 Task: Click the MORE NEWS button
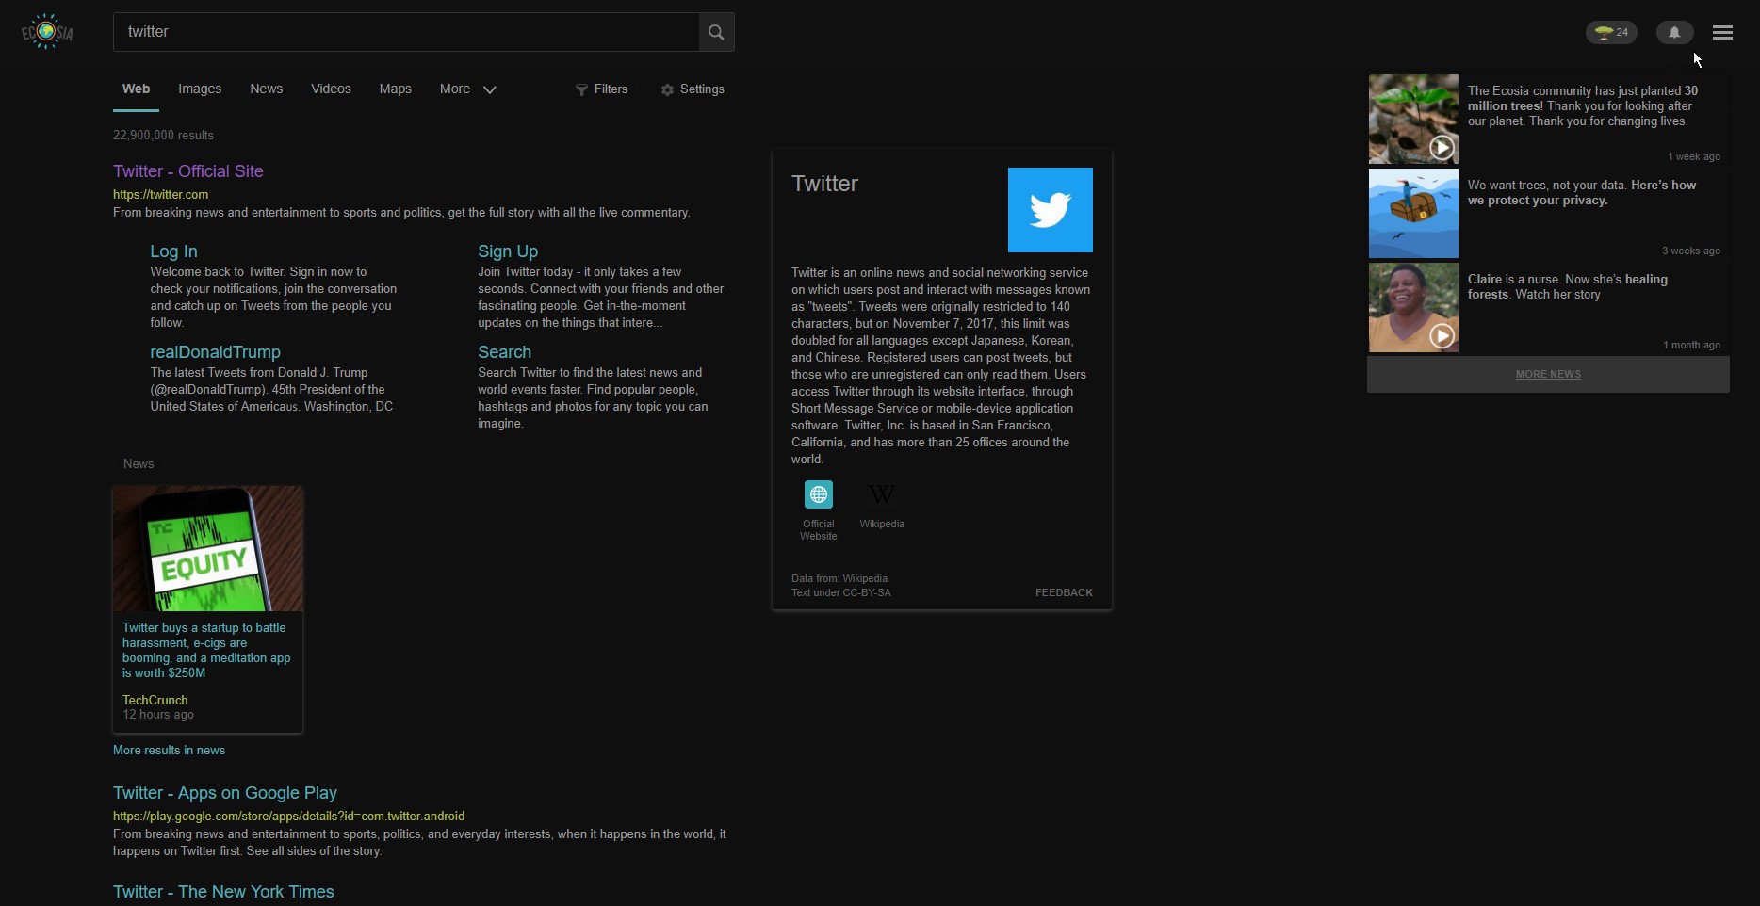point(1547,374)
